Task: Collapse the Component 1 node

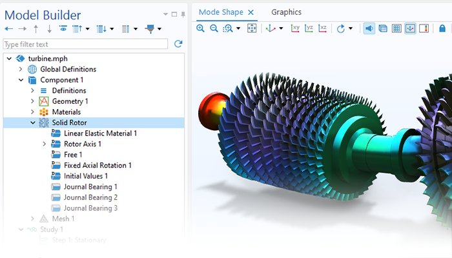Action: click(21, 80)
